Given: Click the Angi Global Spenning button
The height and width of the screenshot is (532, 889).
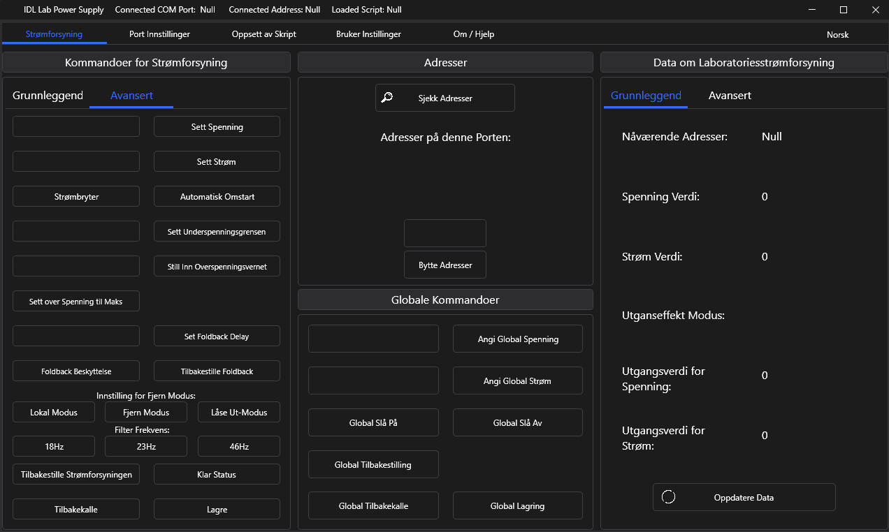Looking at the screenshot, I should point(517,339).
